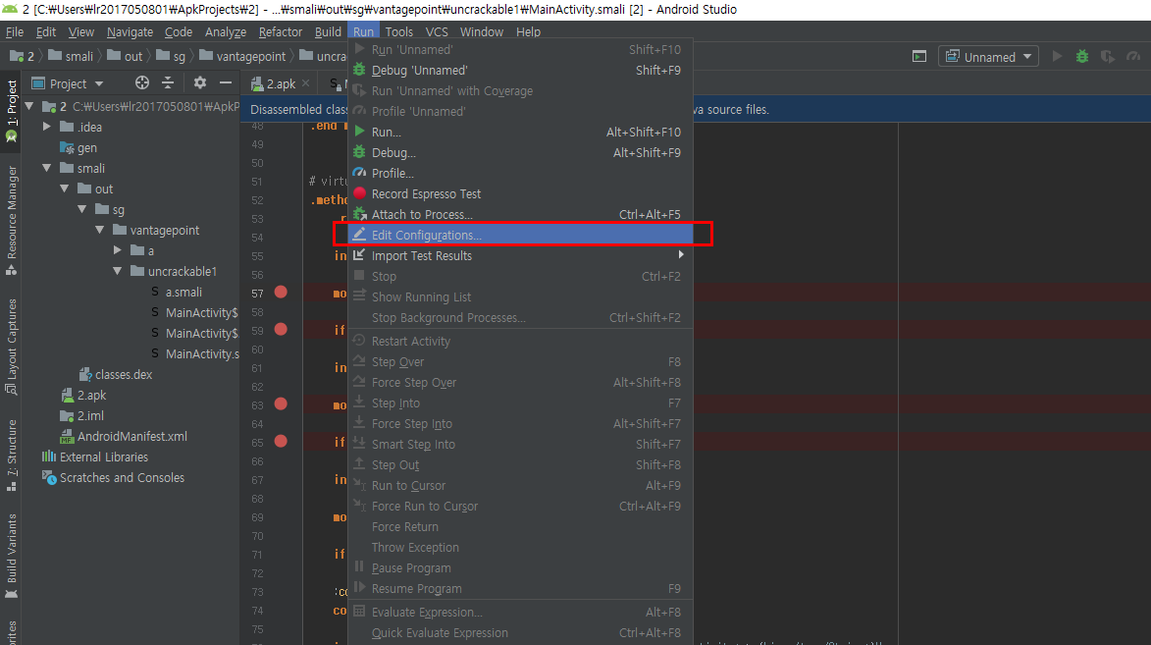Open the Layout Captures tool window
1151x645 pixels.
pos(11,347)
